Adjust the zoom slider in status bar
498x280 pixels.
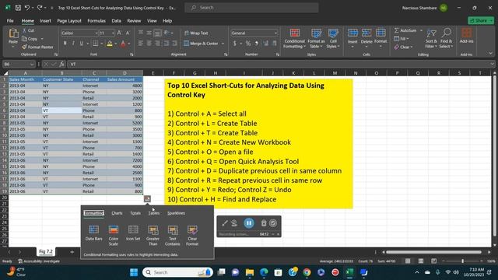pos(463,261)
